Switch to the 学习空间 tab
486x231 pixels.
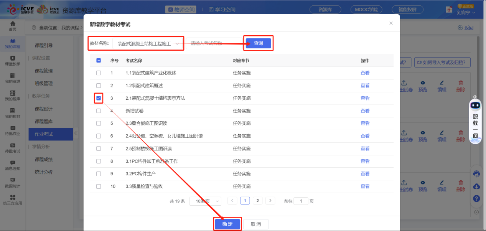222,10
